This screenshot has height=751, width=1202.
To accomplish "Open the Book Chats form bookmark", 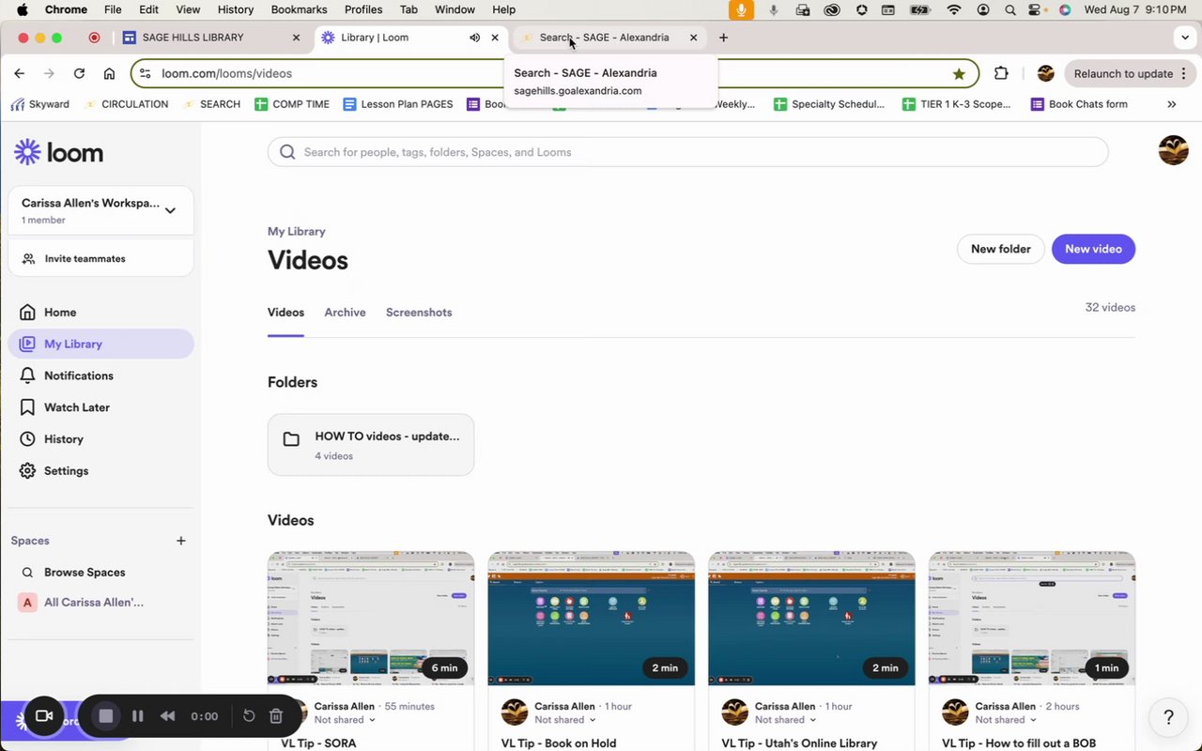I will 1079,104.
